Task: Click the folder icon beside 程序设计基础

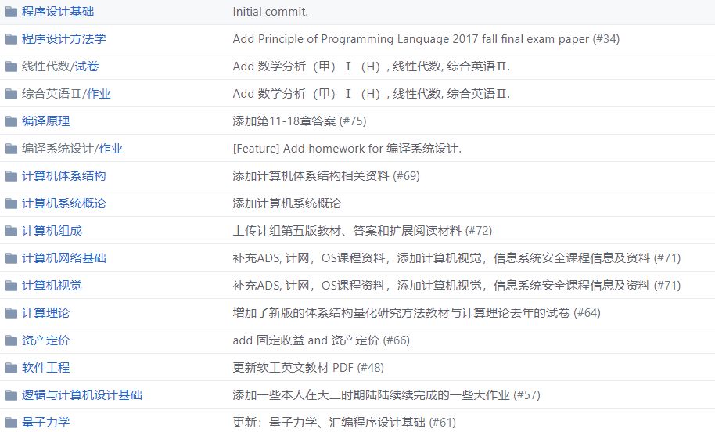Action: (11, 12)
